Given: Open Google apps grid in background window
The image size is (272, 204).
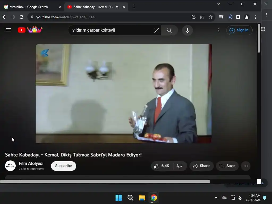Looking at the screenshot, I should click(x=263, y=29).
